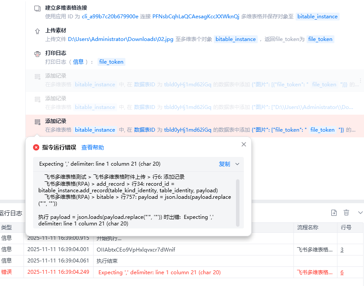
Task: Click the 行号 column header
Action: pos(346,228)
